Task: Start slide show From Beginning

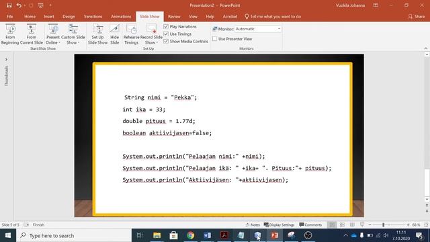Action: point(10,34)
